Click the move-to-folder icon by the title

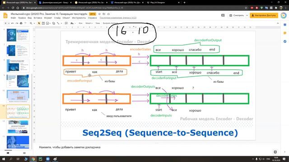(104, 14)
